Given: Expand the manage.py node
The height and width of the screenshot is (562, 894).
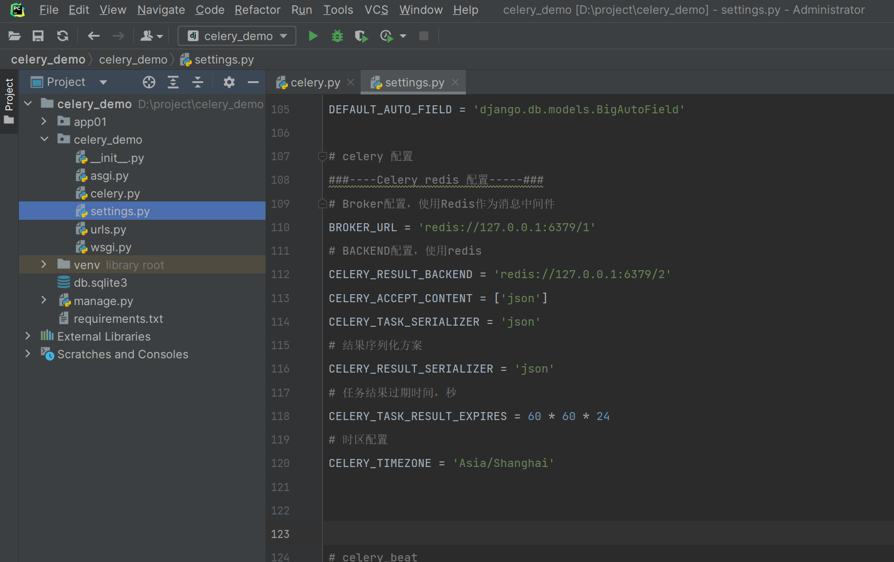Looking at the screenshot, I should point(44,300).
